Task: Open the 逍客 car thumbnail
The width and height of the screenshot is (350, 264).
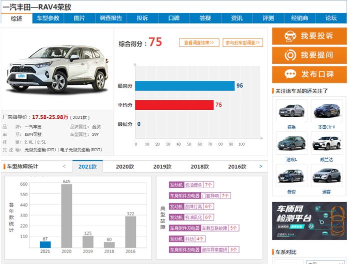Action: tap(326, 176)
